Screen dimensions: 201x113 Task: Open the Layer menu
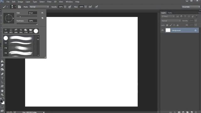pyautogui.click(x=28, y=2)
